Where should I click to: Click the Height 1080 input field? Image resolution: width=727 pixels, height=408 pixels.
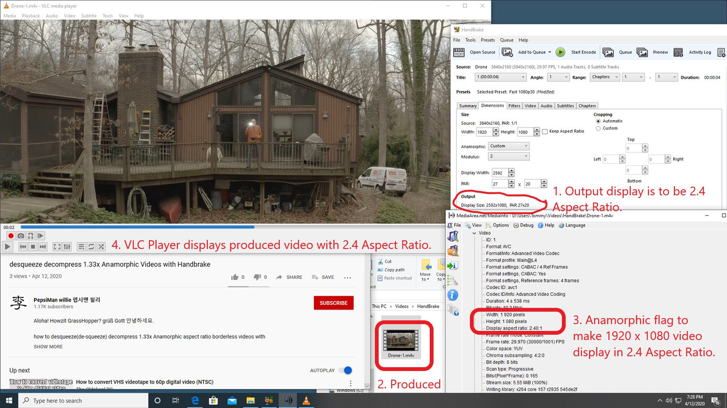(524, 132)
